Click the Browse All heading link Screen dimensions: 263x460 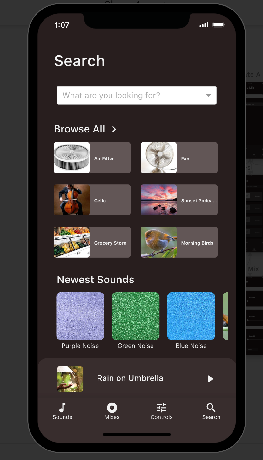coord(79,129)
